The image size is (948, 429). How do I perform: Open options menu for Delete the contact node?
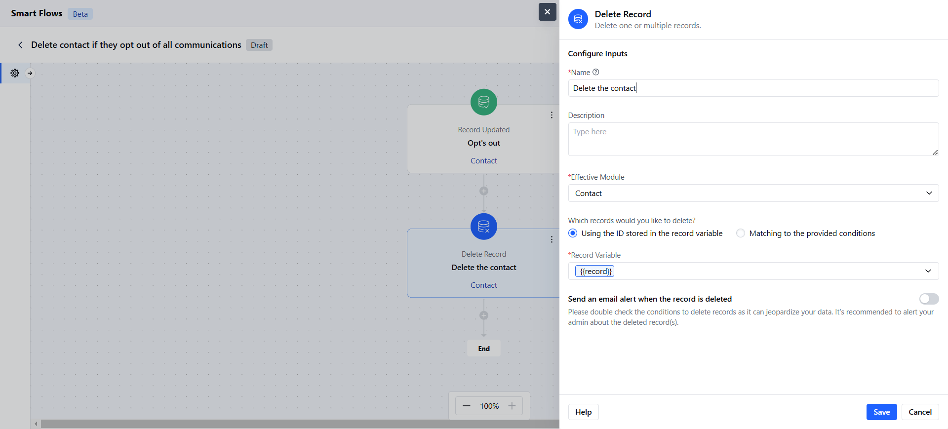coord(552,239)
